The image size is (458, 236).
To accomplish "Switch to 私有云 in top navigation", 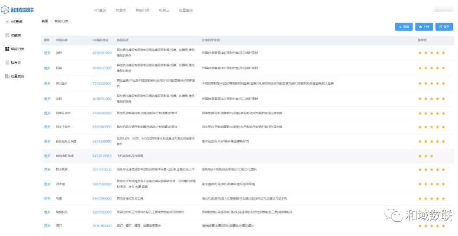I will tap(164, 10).
